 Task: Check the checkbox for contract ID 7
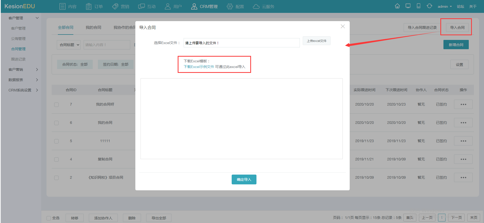click(56, 105)
